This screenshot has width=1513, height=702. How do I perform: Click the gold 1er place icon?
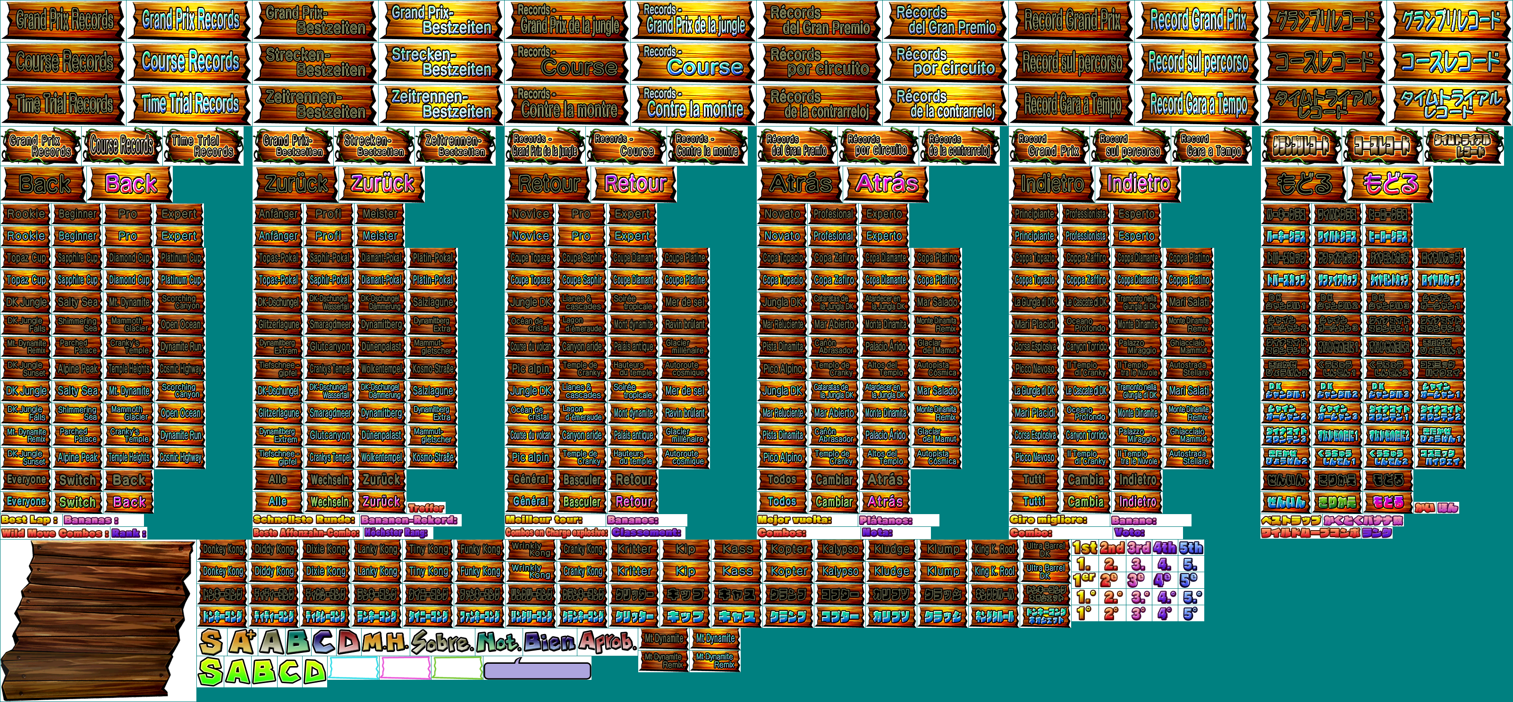(1084, 580)
